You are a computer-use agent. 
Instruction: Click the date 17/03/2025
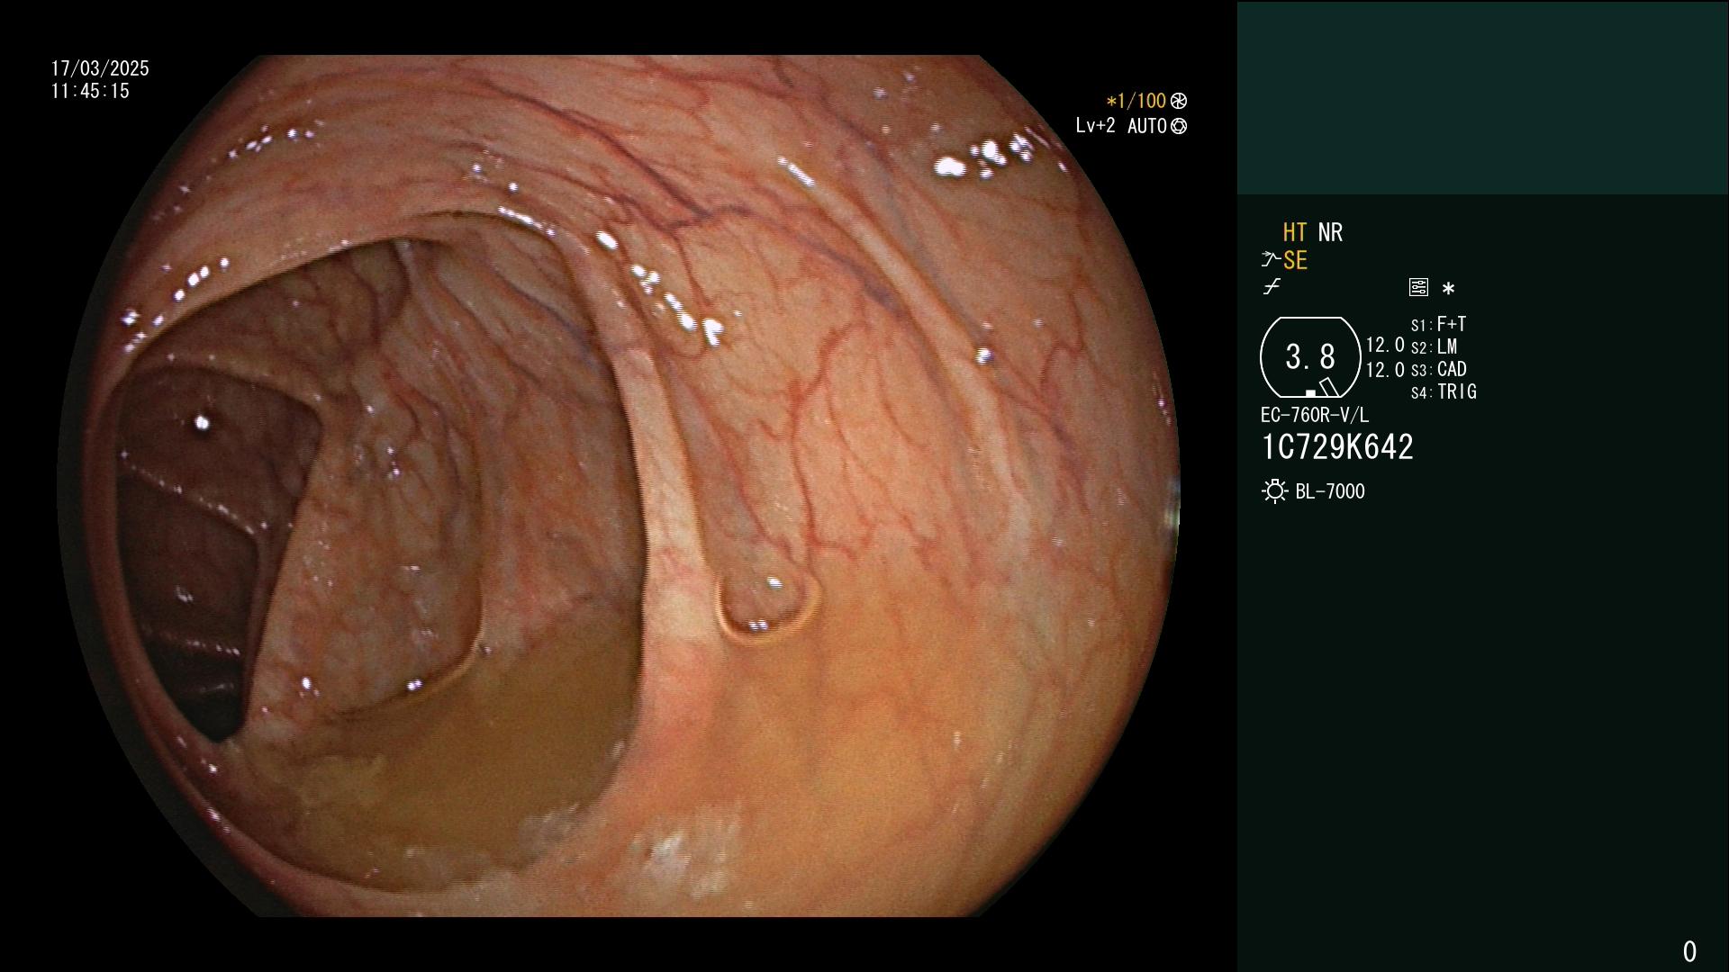(100, 68)
